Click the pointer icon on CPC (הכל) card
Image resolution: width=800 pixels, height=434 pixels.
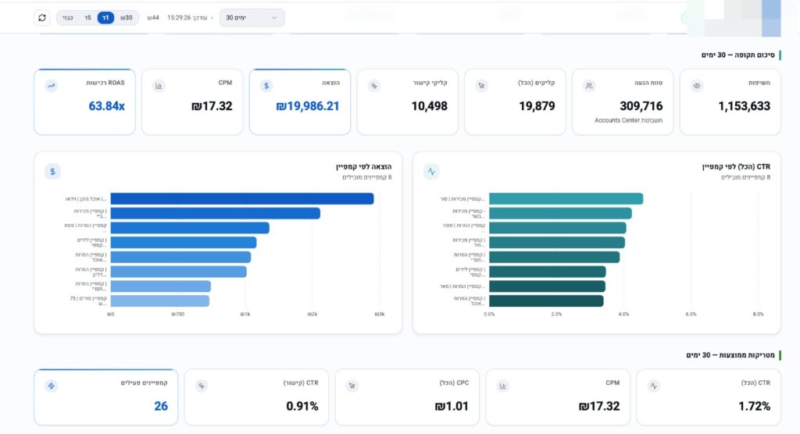click(352, 386)
